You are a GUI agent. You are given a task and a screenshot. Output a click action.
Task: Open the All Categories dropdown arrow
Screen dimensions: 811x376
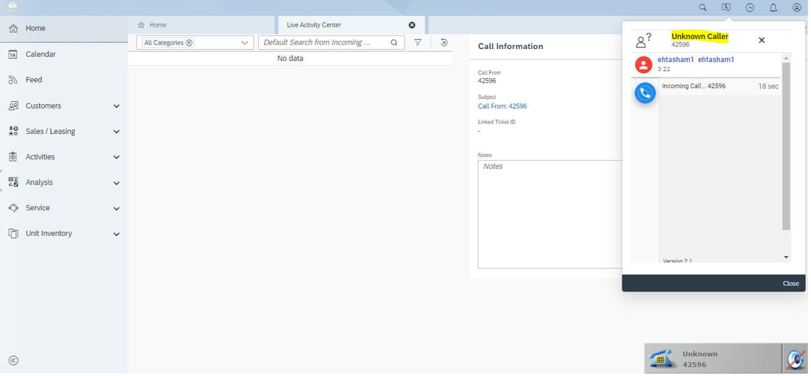245,43
